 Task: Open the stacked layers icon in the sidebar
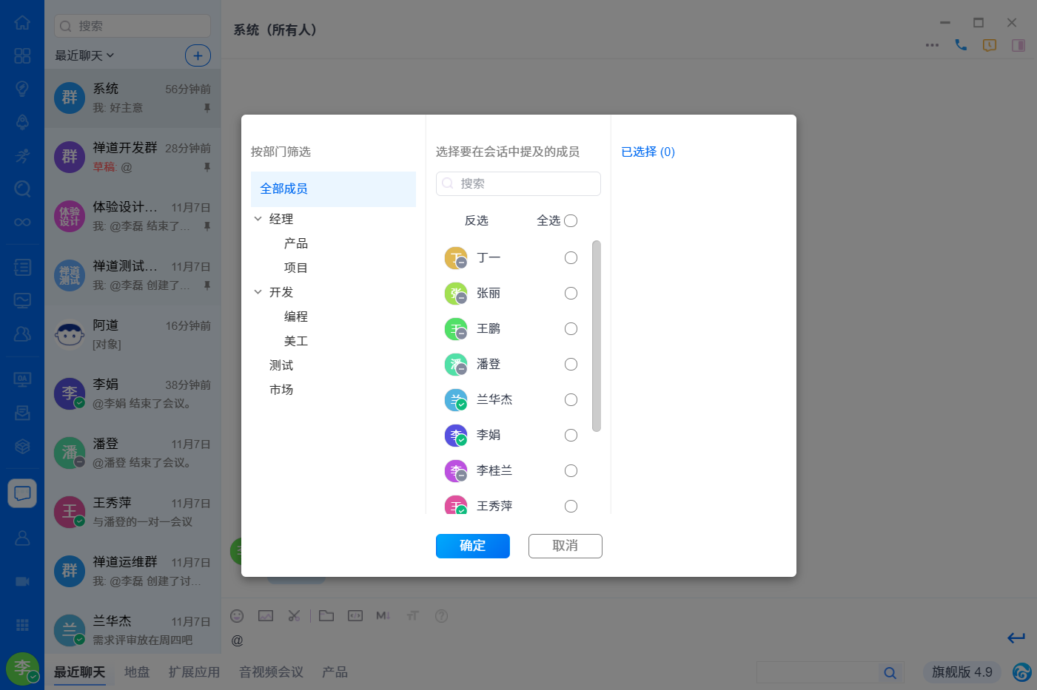tap(22, 446)
